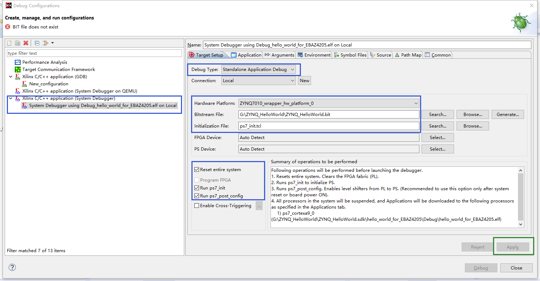The width and height of the screenshot is (540, 281).
Task: Click the Close button
Action: click(516, 268)
